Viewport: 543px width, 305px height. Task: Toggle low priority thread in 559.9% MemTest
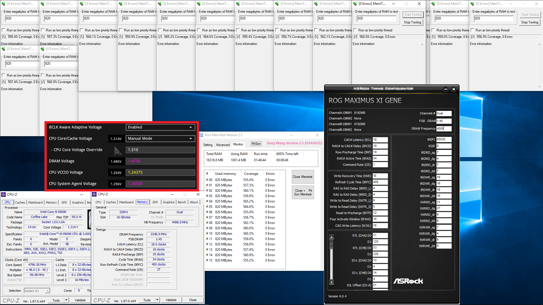pos(121,30)
